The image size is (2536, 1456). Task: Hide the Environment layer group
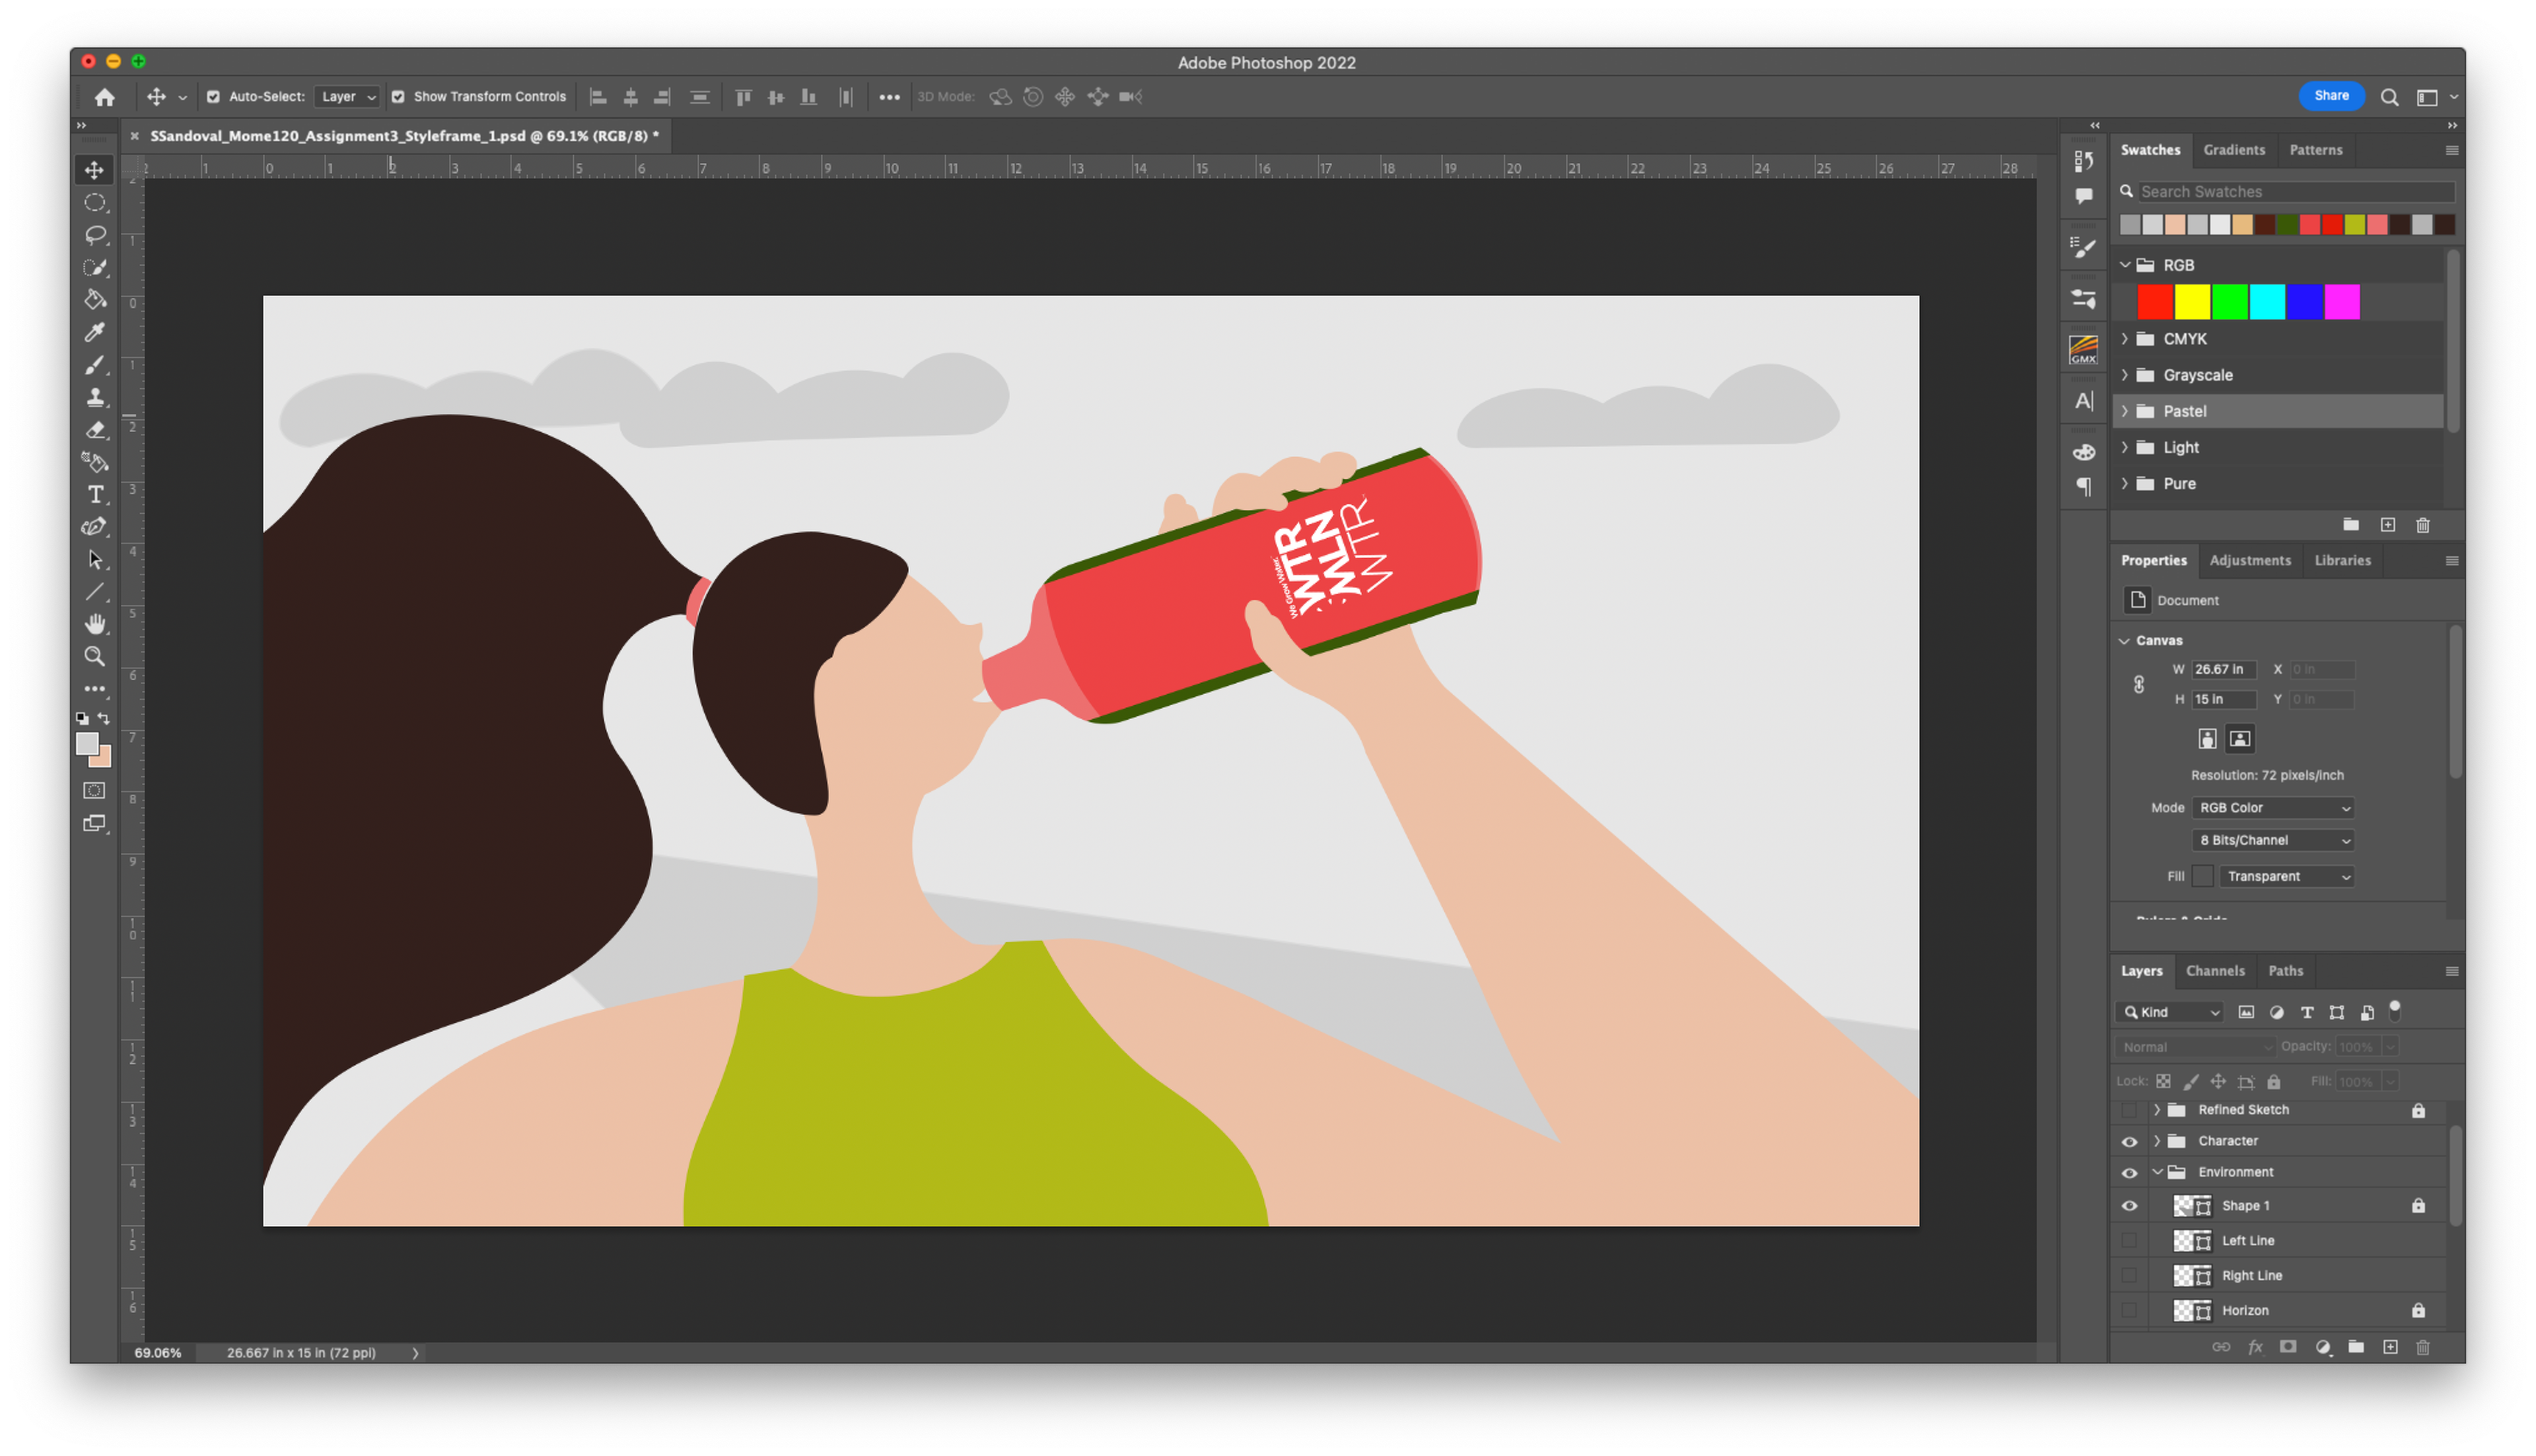click(2129, 1172)
